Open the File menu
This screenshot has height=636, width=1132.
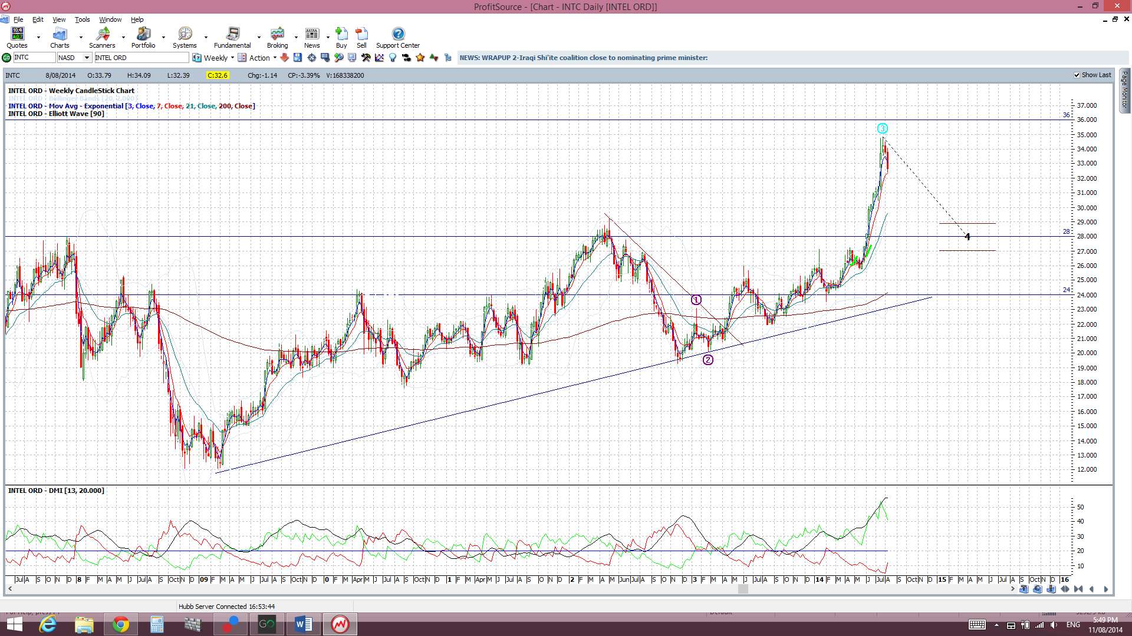click(x=18, y=19)
